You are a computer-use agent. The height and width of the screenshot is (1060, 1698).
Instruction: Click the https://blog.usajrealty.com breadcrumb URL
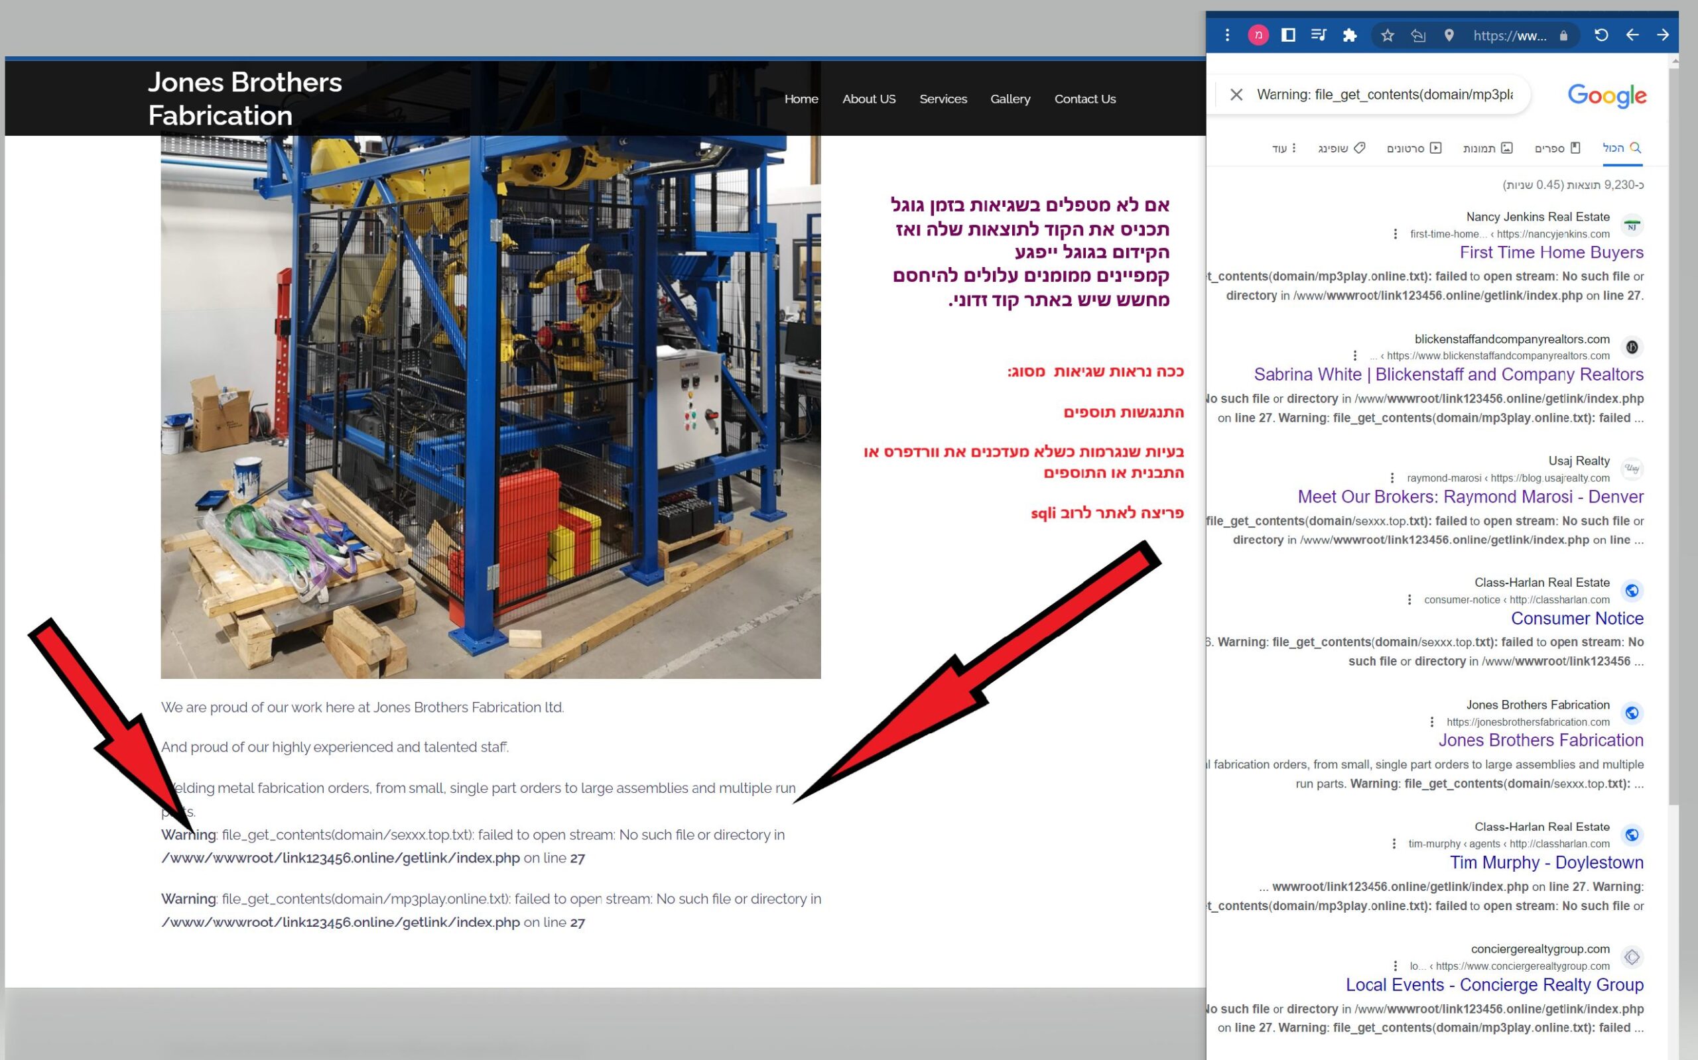[1550, 478]
